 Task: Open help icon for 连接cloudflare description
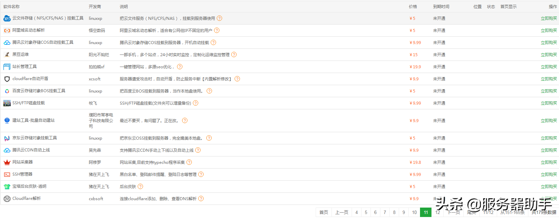pos(201,198)
